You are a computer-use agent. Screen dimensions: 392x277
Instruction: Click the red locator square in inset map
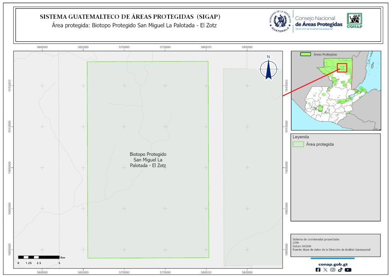pyautogui.click(x=342, y=68)
